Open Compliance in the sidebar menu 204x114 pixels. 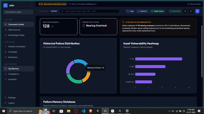(18, 74)
